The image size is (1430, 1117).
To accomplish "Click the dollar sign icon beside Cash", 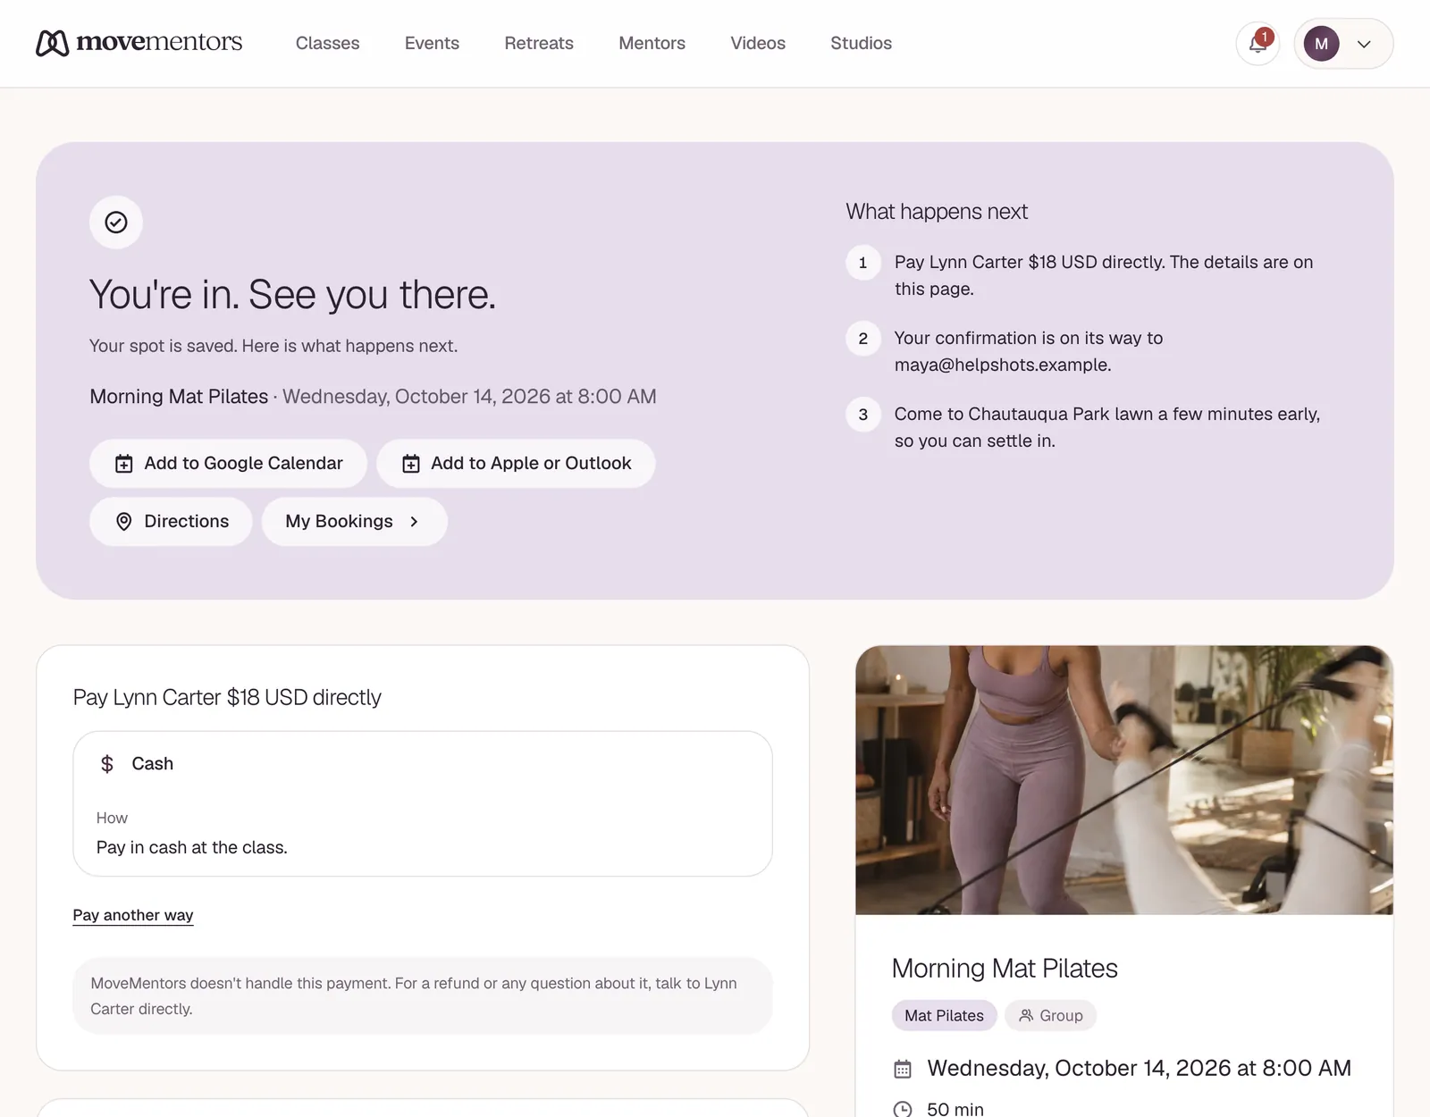I will pos(107,764).
